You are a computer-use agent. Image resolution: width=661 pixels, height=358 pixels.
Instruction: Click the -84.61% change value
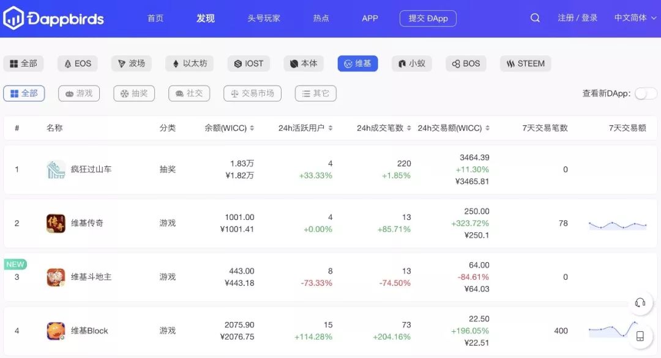[473, 277]
